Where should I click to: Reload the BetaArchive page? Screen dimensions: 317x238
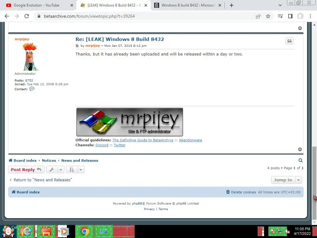pyautogui.click(x=27, y=16)
